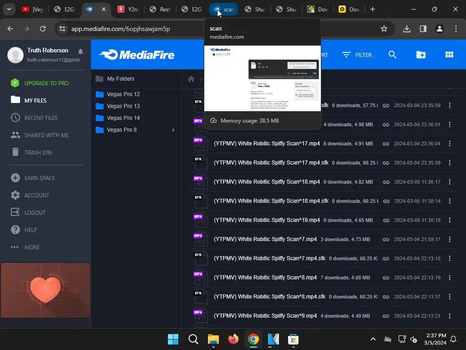Click the MP4 file icon of Scan^17.mp4
466x350 pixels.
coord(200,144)
